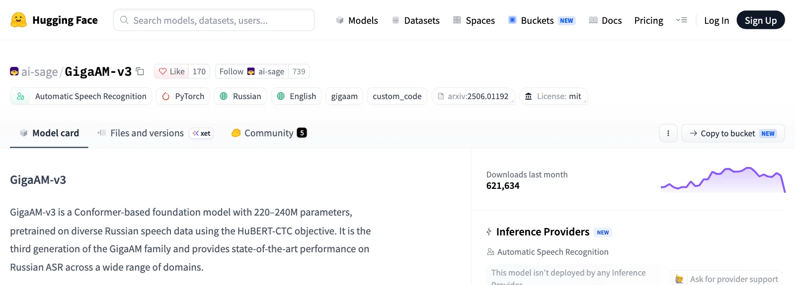
Task: Select the Automatic Speech Recognition tag
Action: coord(81,96)
